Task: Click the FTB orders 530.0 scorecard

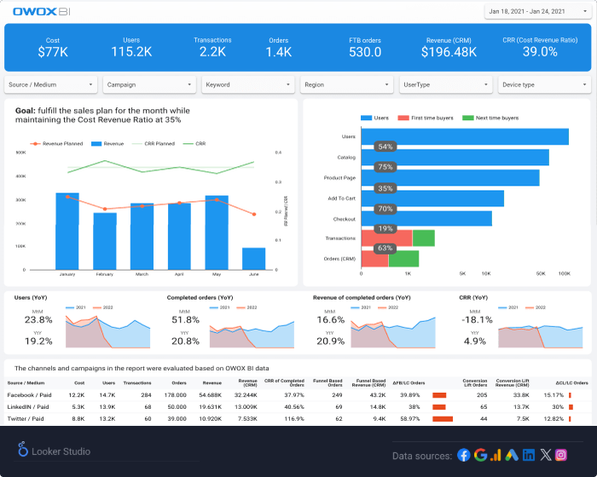Action: 365,47
